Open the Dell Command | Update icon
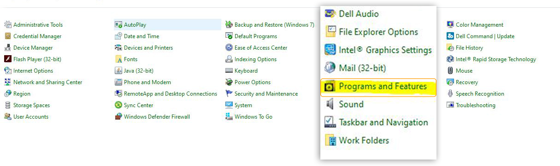Viewport: 560px width, 166px height. (x=450, y=36)
